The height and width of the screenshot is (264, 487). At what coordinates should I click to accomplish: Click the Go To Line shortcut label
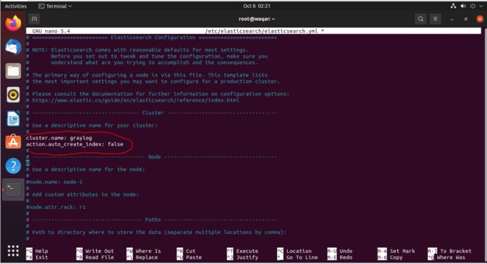pyautogui.click(x=302, y=258)
